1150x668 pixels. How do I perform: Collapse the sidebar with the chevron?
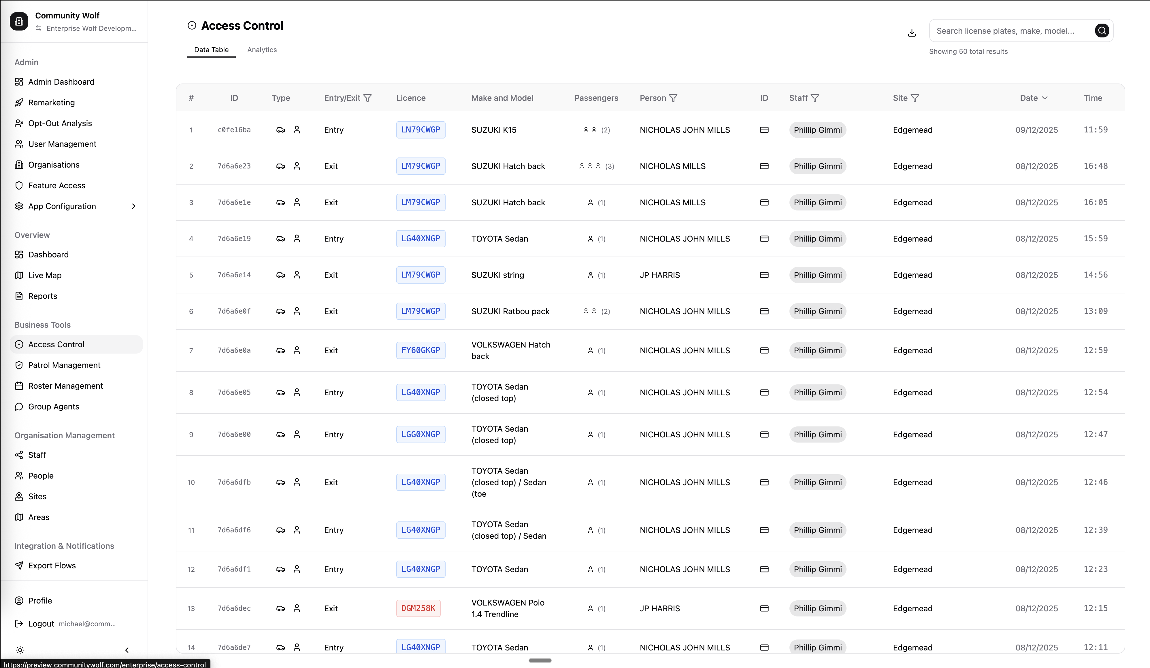127,650
